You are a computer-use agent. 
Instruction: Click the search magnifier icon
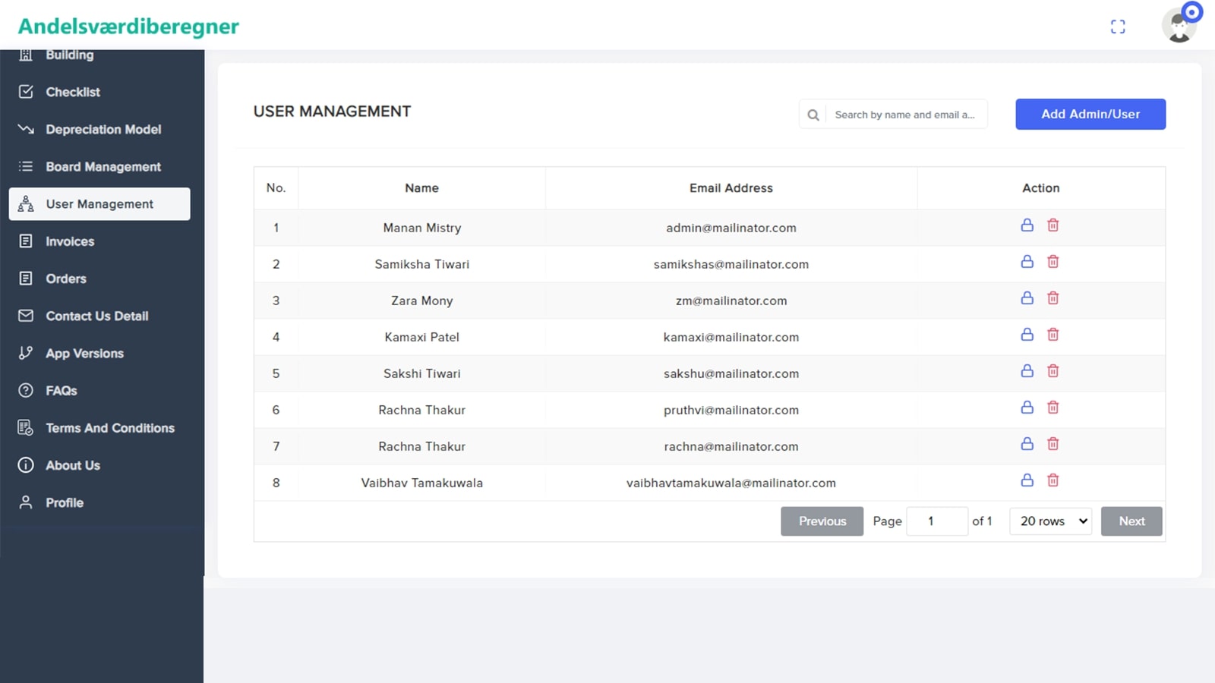point(813,115)
